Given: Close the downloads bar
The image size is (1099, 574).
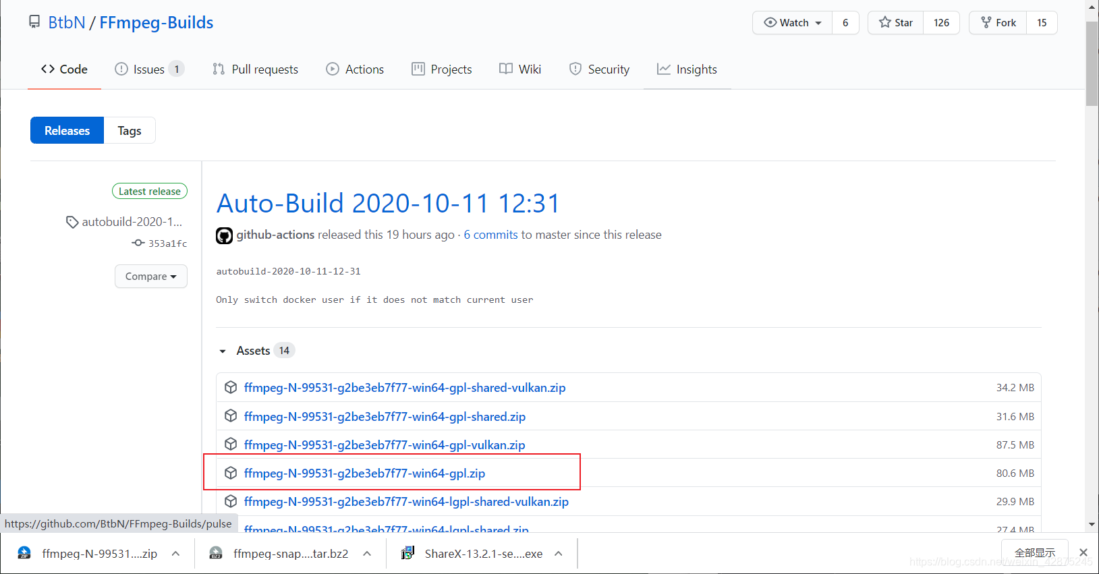Looking at the screenshot, I should click(1083, 552).
